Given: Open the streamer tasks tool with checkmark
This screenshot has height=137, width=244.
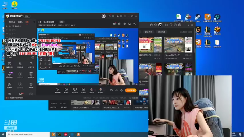Looking at the screenshot, I should pos(31,65).
